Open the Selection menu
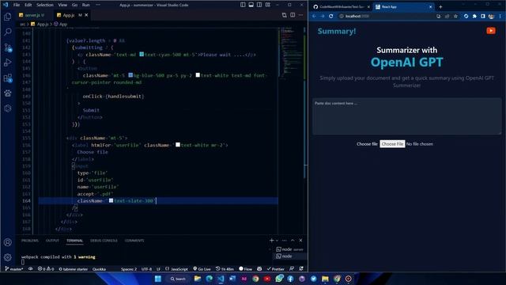The image size is (506, 285). 45,5
